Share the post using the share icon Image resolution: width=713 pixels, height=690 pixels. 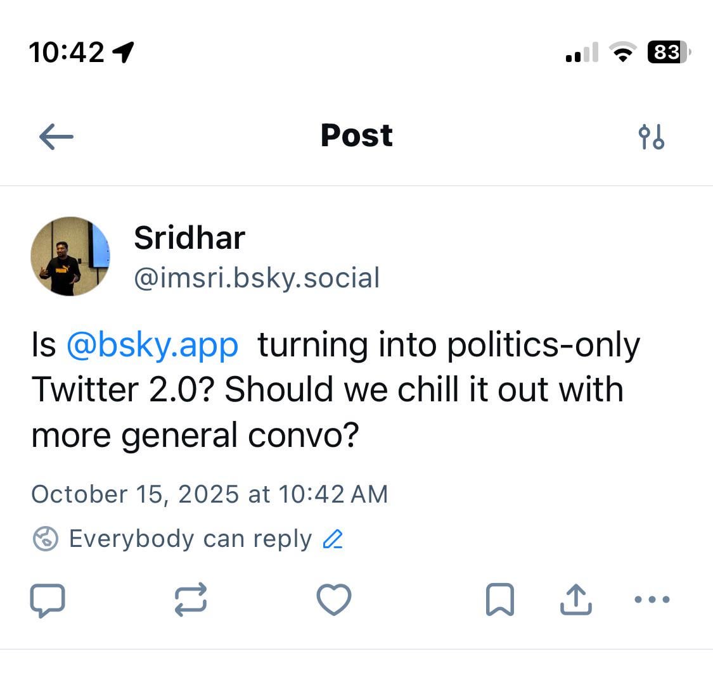(575, 599)
